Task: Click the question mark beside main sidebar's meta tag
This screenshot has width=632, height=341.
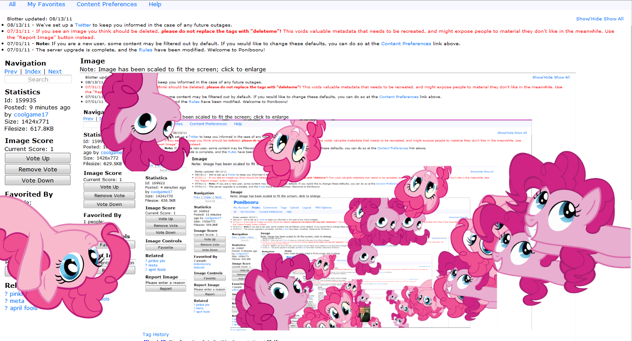Action: [6, 301]
